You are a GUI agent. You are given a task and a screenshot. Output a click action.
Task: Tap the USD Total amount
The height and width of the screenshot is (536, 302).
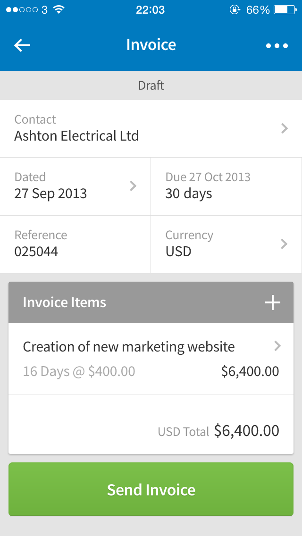coord(246,430)
